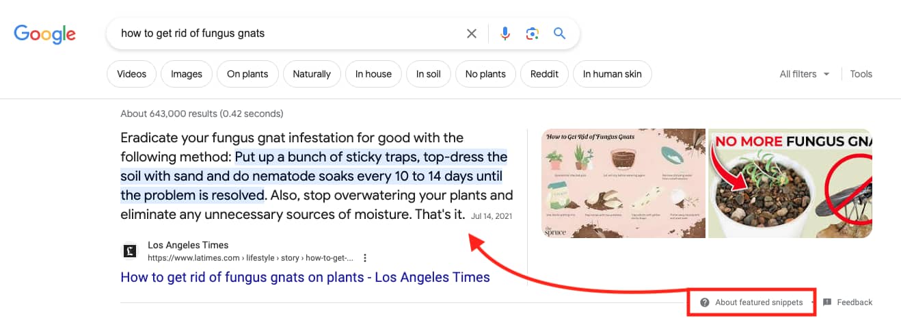Select the Naturally filter chip
901x325 pixels.
312,74
